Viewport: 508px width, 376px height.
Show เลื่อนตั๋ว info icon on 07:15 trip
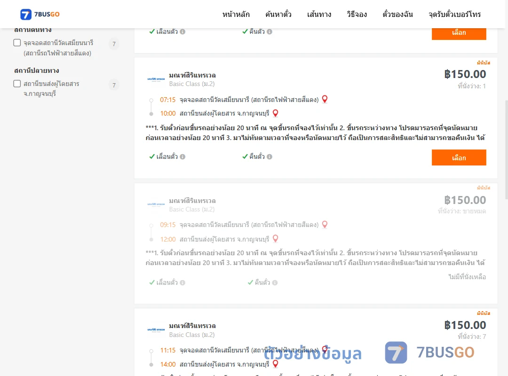(183, 157)
